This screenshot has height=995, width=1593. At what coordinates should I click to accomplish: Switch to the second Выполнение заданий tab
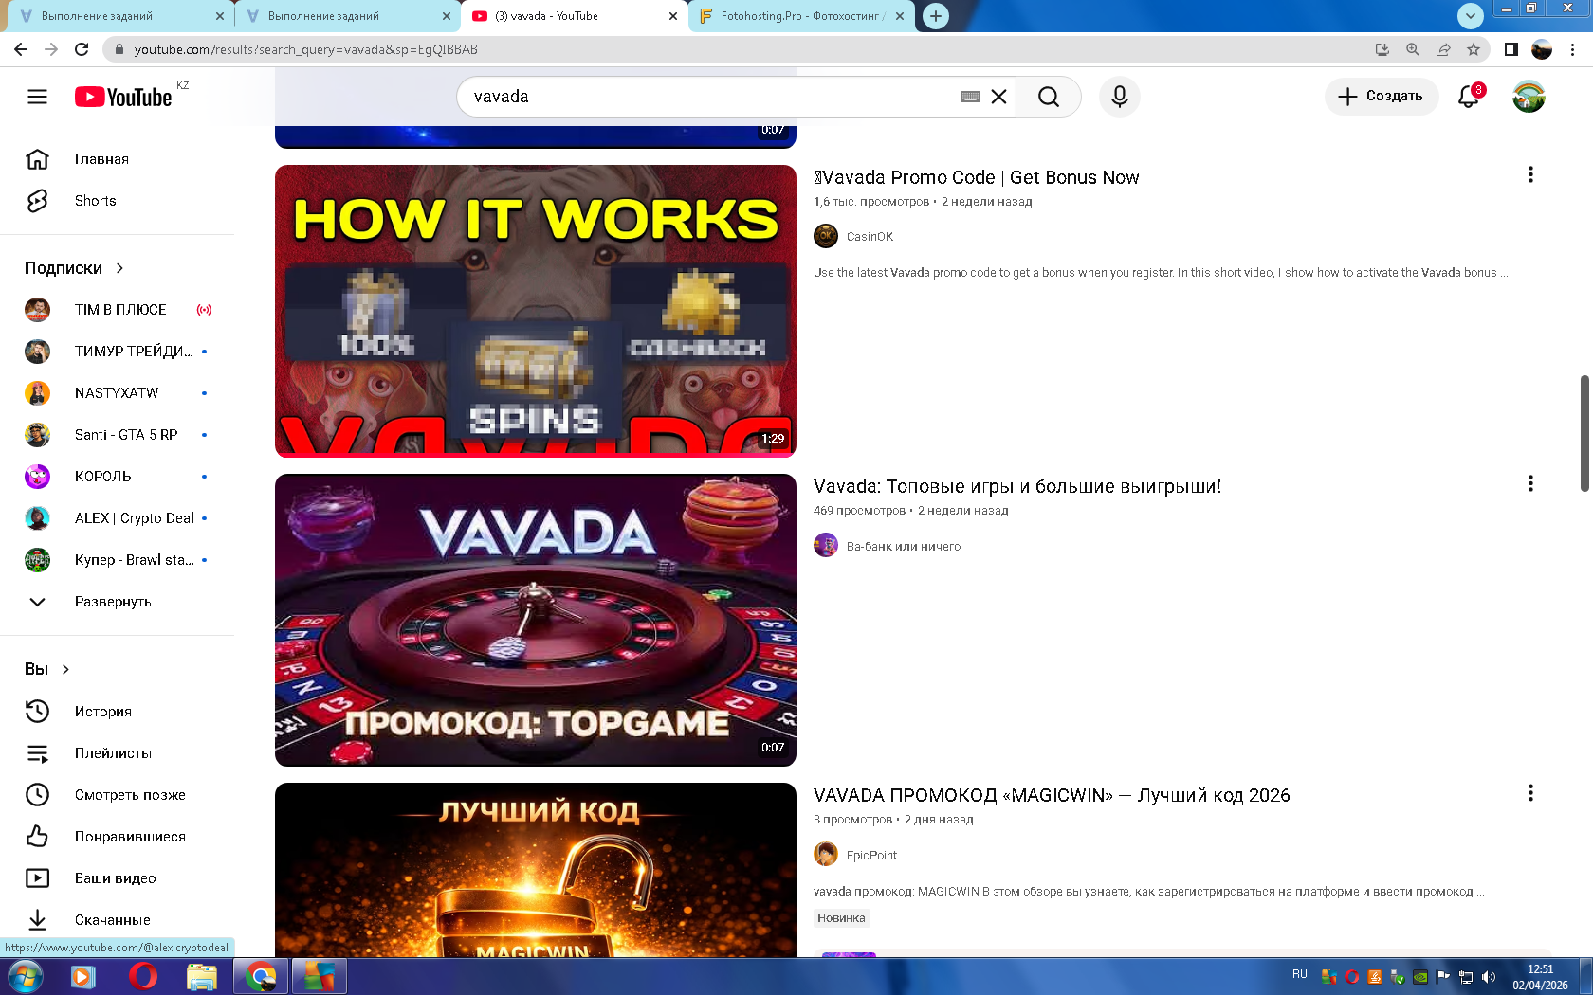click(x=346, y=16)
